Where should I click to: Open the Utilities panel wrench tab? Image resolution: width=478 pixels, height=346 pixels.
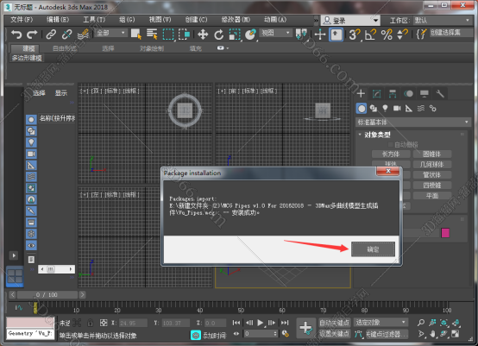[x=440, y=93]
